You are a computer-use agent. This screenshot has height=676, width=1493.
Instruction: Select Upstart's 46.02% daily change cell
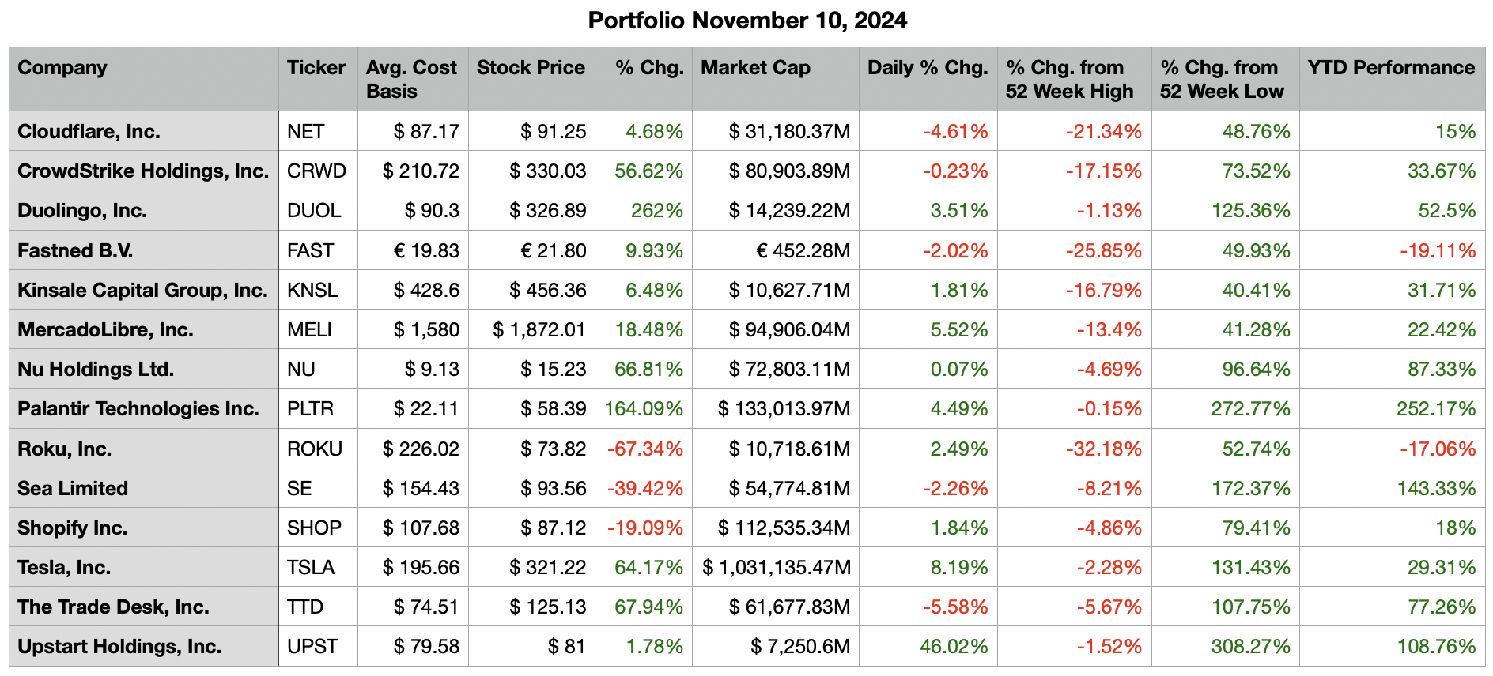coord(953,647)
